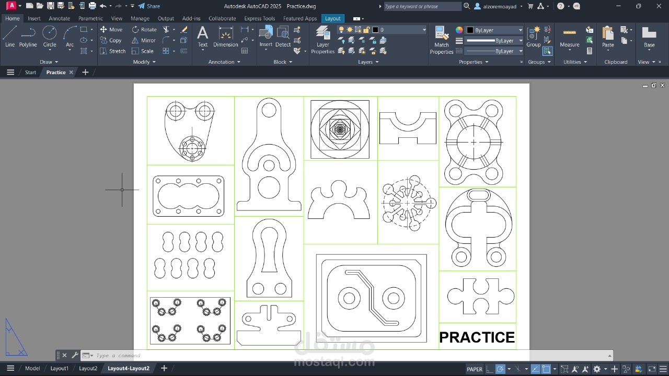Expand the Annotation panel
669x376 pixels.
click(225, 62)
